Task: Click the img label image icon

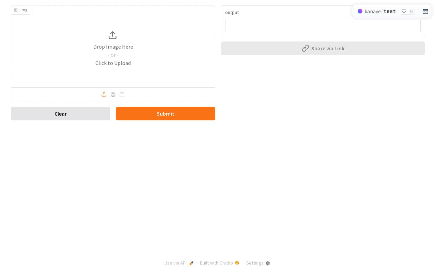Action: click(x=16, y=10)
